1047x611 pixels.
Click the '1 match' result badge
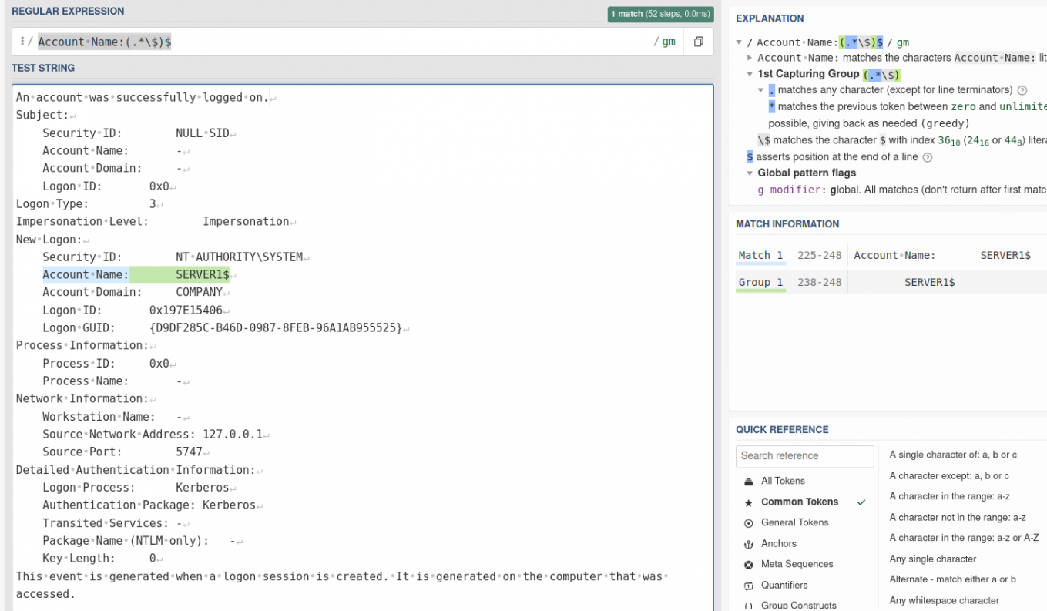tap(659, 14)
